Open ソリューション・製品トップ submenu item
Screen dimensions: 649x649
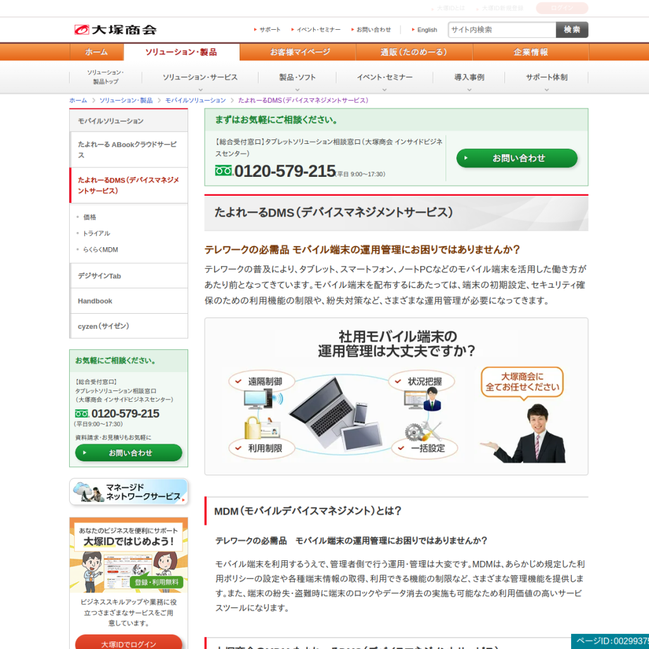pos(106,77)
